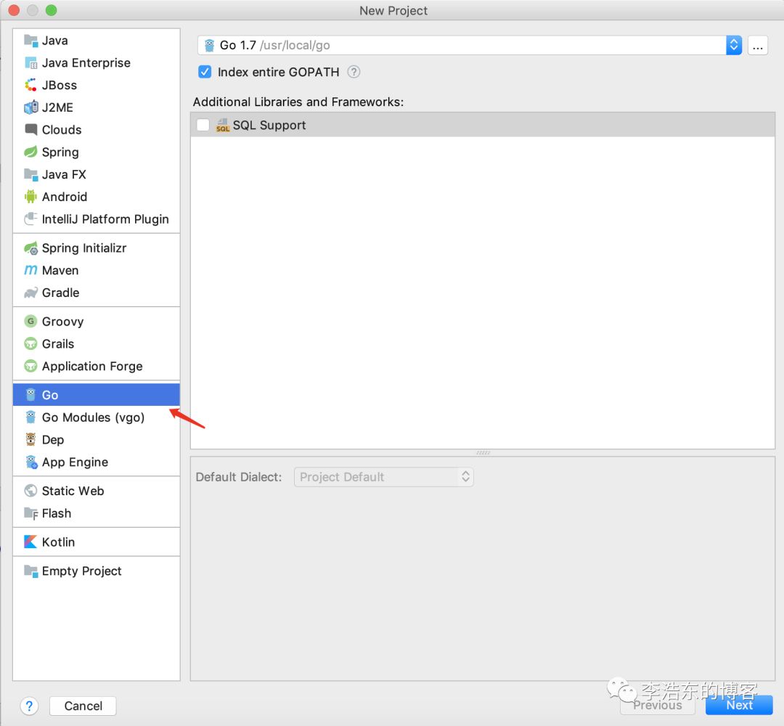
Task: Click the Groovy G icon
Action: [31, 322]
